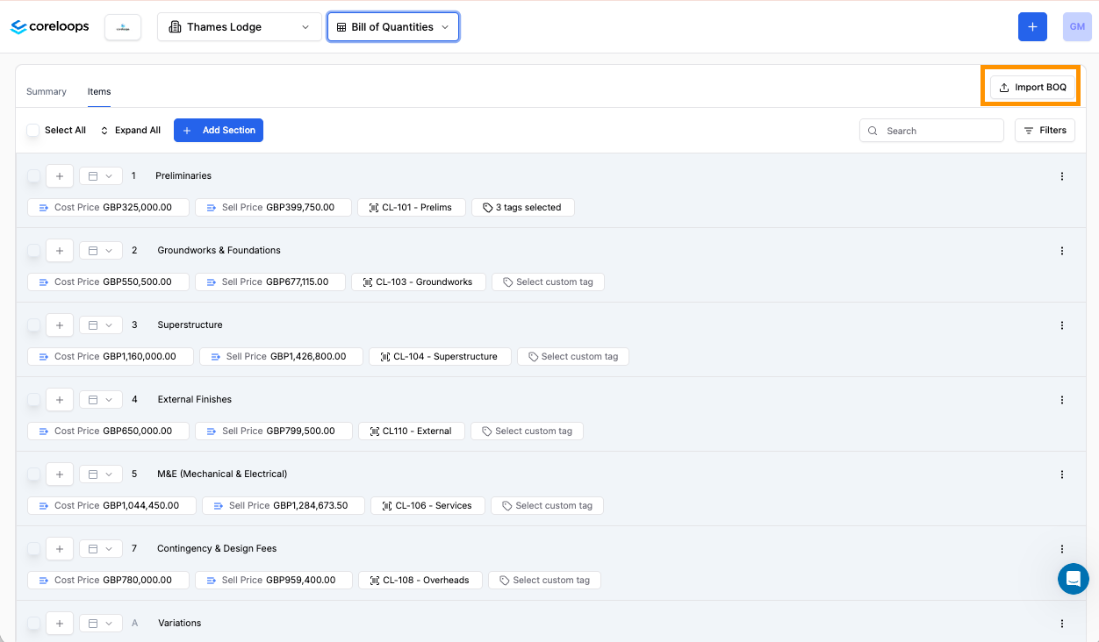Click the plus icon in Variations row

tap(59, 624)
